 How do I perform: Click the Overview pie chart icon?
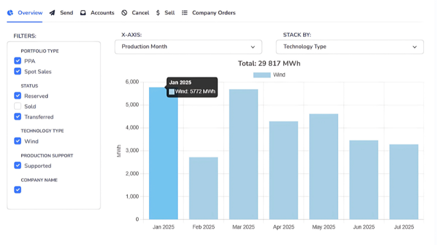(10, 13)
